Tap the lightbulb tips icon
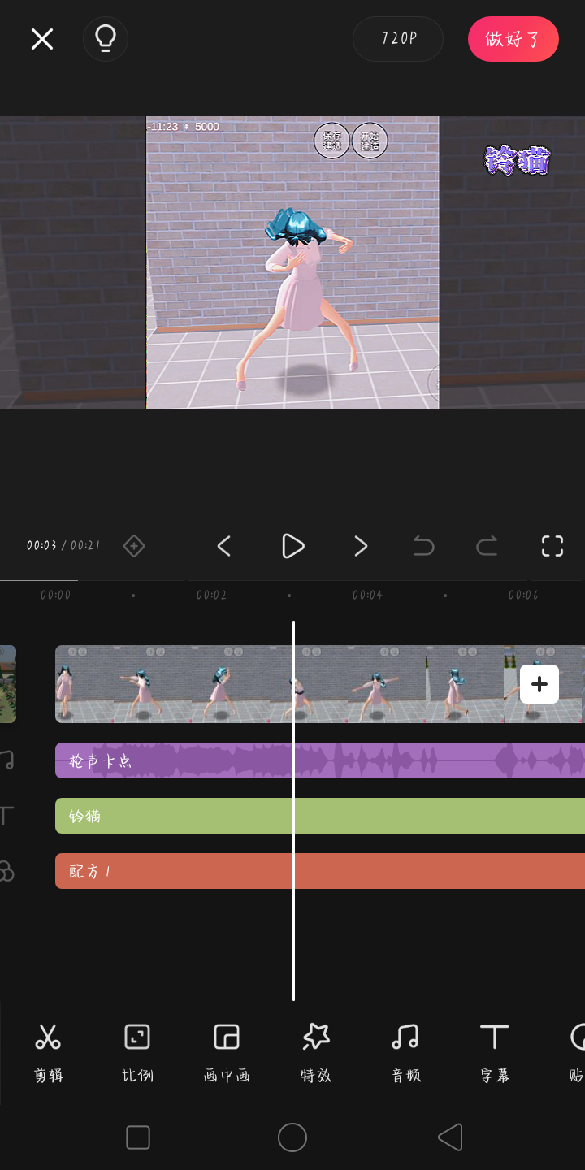This screenshot has height=1170, width=585. (x=106, y=39)
